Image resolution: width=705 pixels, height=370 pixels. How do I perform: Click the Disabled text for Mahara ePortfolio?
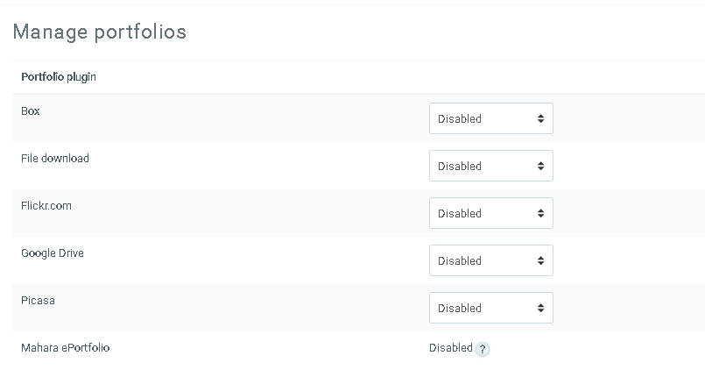point(450,348)
